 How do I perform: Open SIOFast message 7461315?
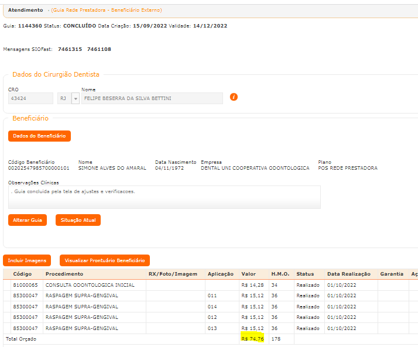point(70,49)
